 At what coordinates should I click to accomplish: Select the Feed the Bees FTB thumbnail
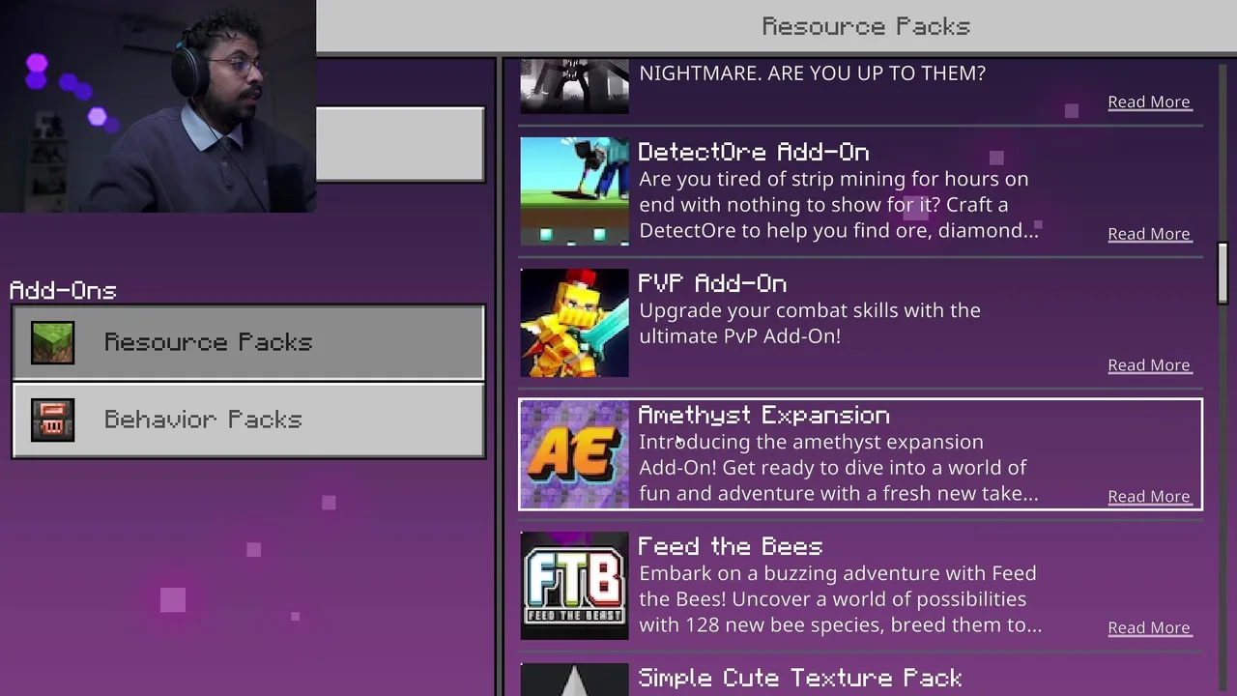(x=574, y=586)
